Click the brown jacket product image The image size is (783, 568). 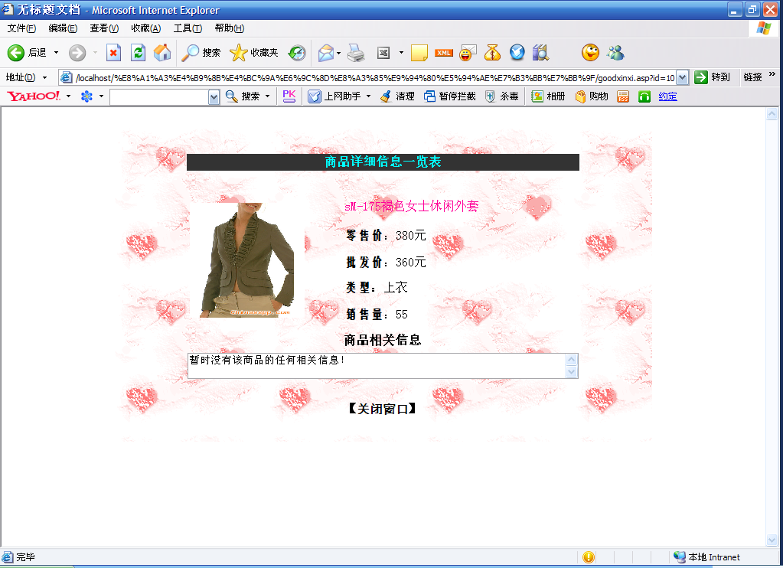pos(247,260)
